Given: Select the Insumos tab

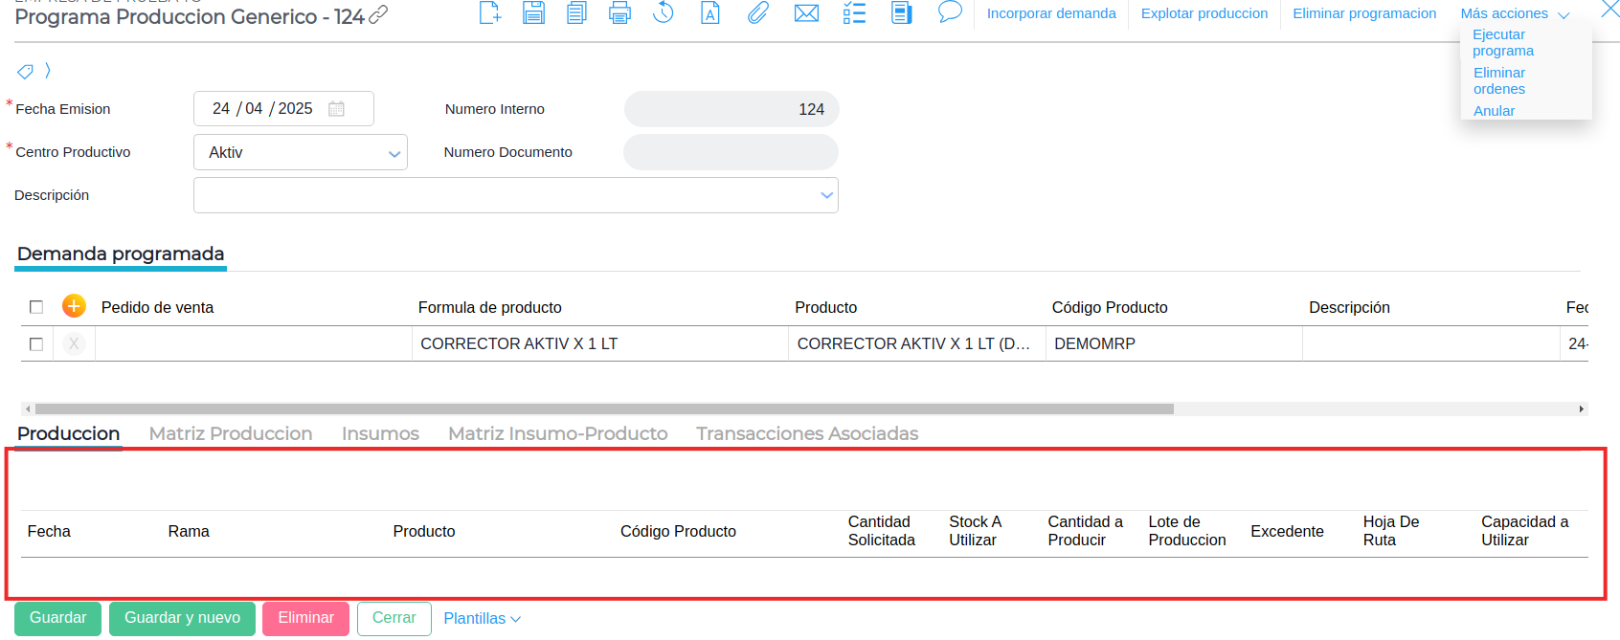Looking at the screenshot, I should tap(380, 433).
